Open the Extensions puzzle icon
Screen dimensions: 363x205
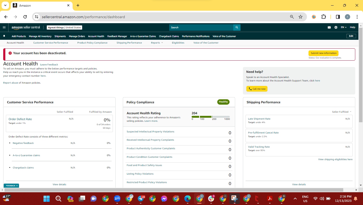click(x=323, y=17)
